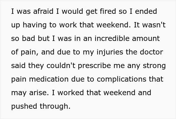
Task: Select the word "injuries"
Action: click(110, 52)
